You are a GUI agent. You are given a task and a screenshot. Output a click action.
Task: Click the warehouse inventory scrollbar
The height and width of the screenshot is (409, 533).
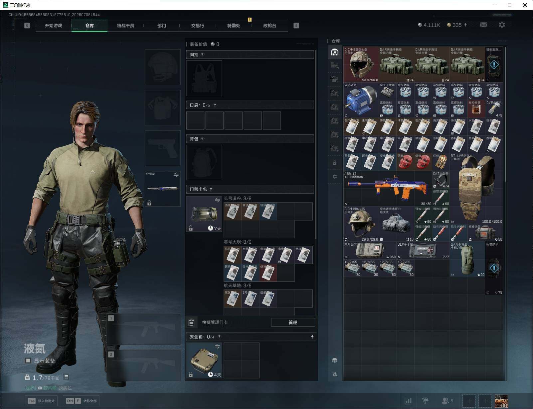pos(505,115)
